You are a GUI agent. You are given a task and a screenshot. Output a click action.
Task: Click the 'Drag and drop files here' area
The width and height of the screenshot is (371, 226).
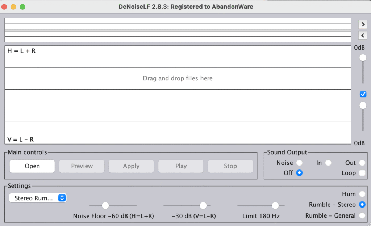(x=178, y=79)
